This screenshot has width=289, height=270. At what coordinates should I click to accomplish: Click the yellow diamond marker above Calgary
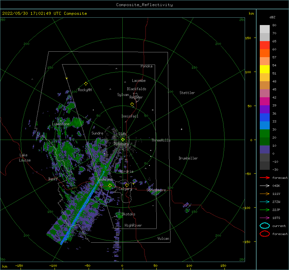coord(127,185)
